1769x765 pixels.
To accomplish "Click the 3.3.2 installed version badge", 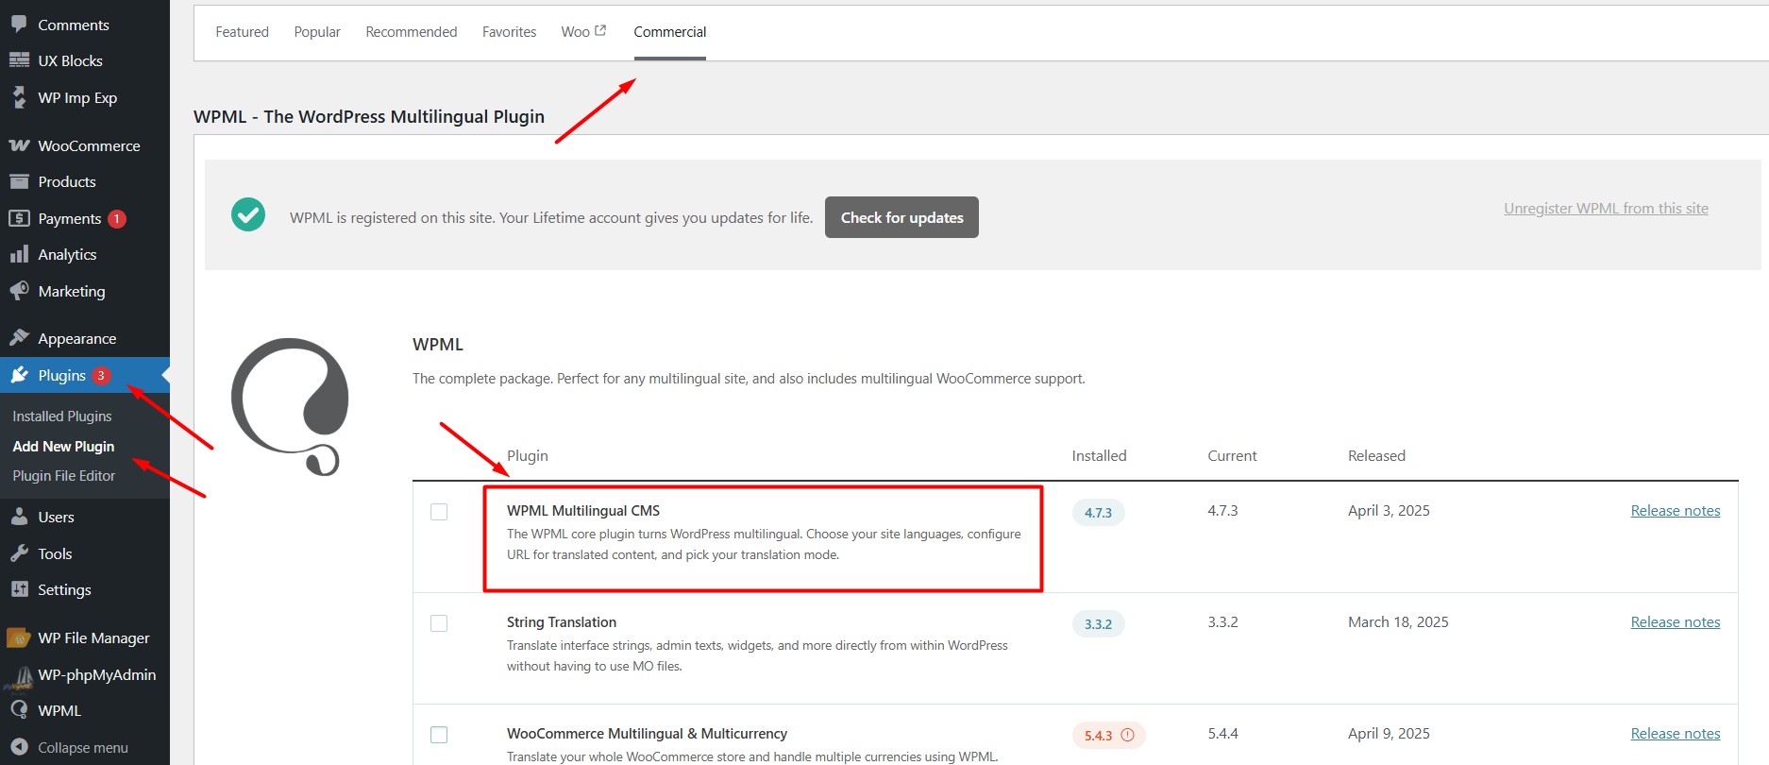I will point(1098,624).
